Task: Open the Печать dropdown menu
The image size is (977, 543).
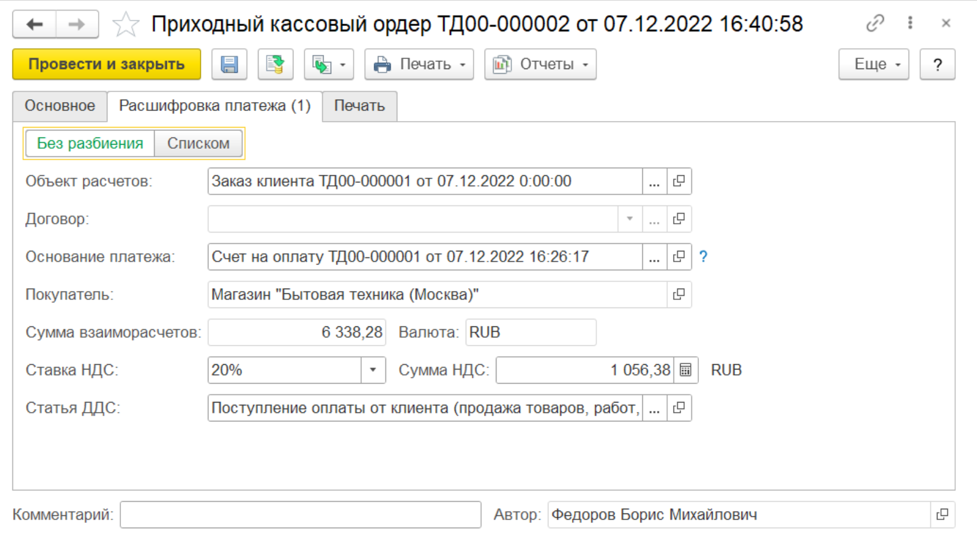Action: (x=419, y=64)
